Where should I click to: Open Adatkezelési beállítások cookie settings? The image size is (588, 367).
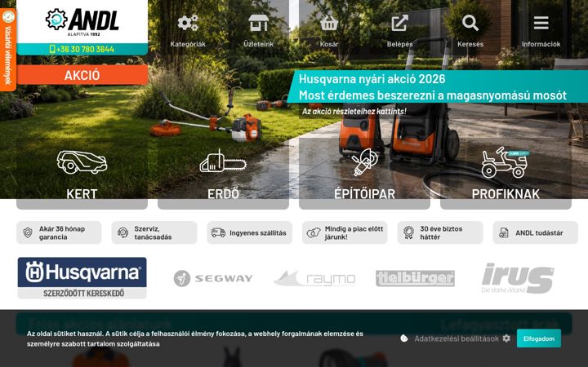(x=456, y=338)
